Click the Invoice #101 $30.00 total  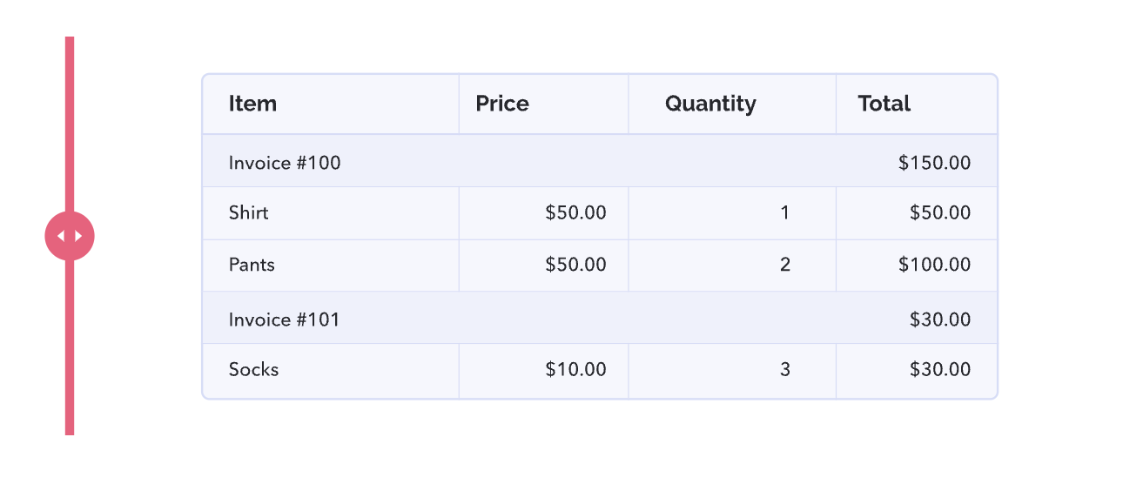[x=939, y=319]
